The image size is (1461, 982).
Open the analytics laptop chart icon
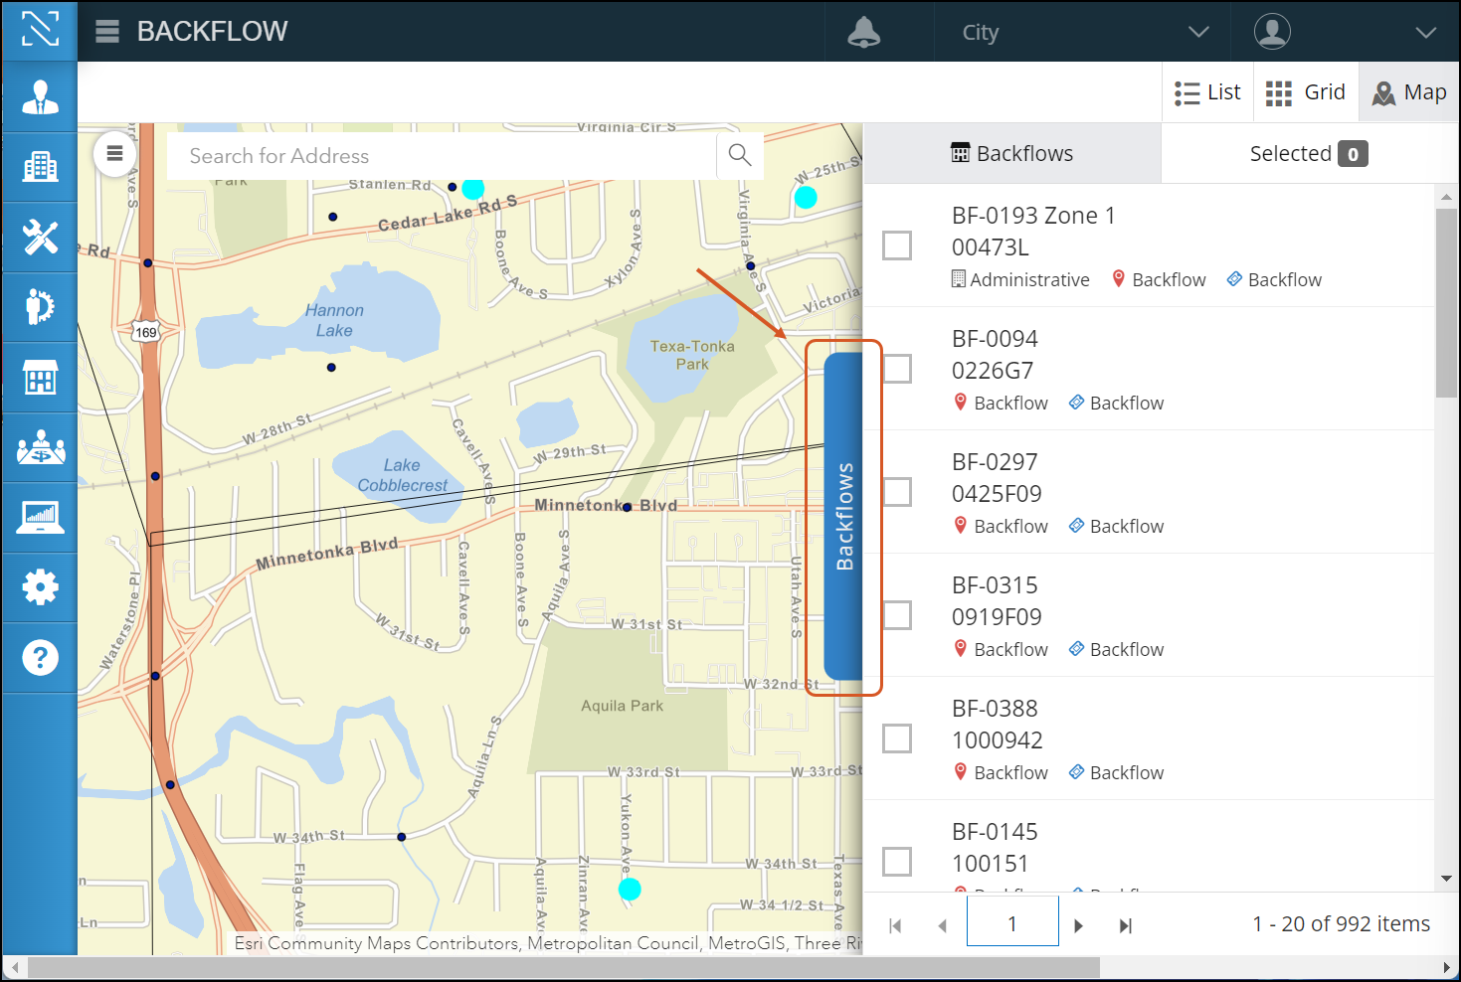tap(40, 518)
